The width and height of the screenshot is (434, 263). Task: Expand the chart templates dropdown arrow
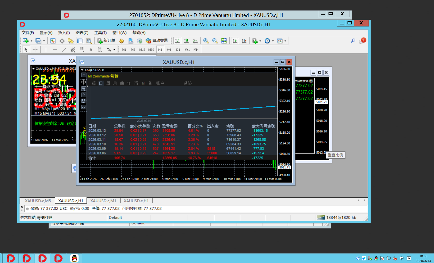(285, 41)
